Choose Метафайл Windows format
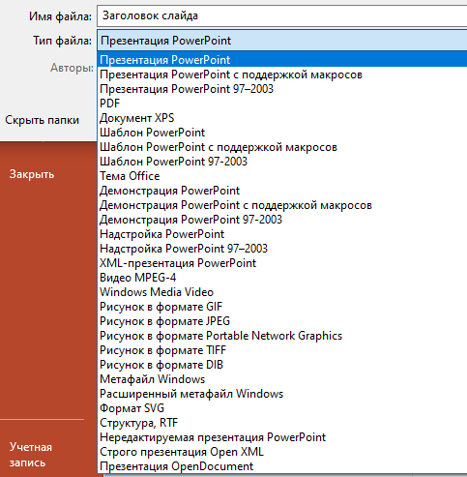This screenshot has width=467, height=477. click(282, 379)
